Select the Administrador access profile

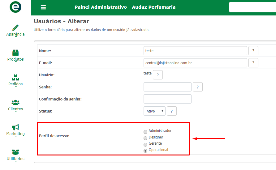point(145,132)
